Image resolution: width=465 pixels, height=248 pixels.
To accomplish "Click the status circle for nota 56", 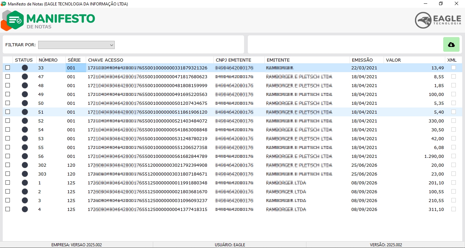I will 25,156.
